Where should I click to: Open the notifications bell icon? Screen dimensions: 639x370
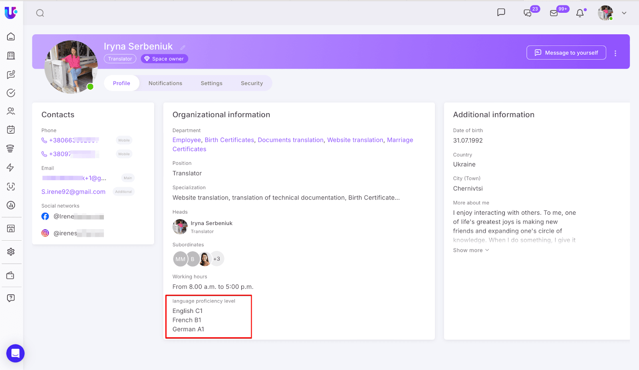580,13
